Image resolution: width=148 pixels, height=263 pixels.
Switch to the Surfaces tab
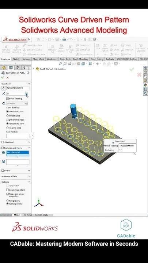coord(26,59)
